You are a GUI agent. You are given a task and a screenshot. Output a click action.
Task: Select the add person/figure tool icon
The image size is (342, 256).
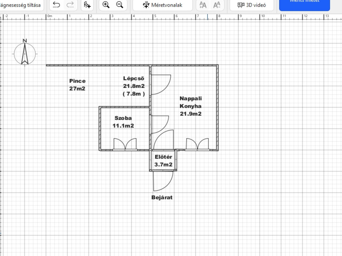tap(87, 5)
